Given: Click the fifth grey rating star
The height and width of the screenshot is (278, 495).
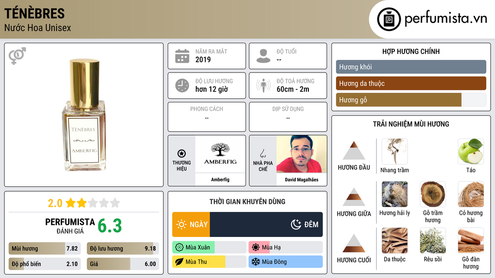Looking at the screenshot, I should click(115, 203).
